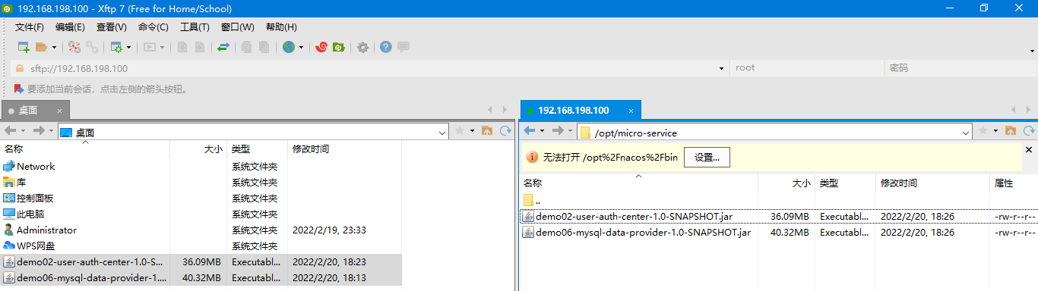
Task: Open help with the blue question icon
Action: coord(386,47)
